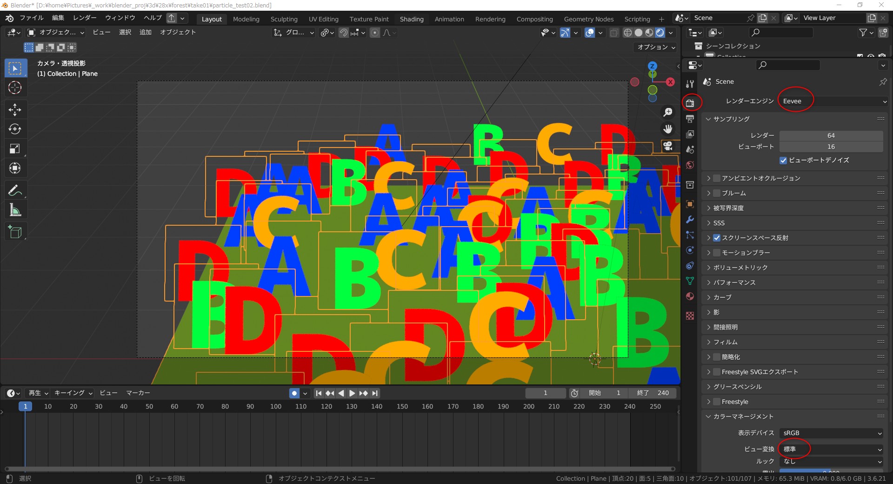The height and width of the screenshot is (484, 893).
Task: Open Material Properties with the sphere icon
Action: [690, 296]
